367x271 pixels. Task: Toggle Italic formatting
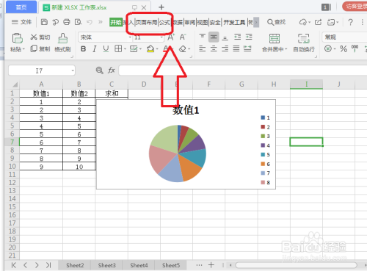pos(95,48)
